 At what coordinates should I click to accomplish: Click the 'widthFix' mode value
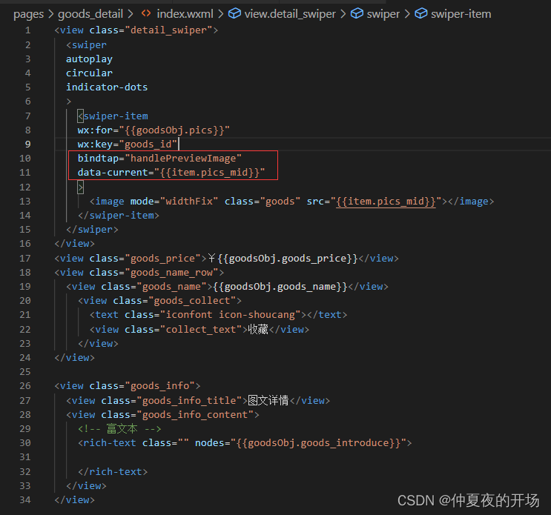[189, 202]
